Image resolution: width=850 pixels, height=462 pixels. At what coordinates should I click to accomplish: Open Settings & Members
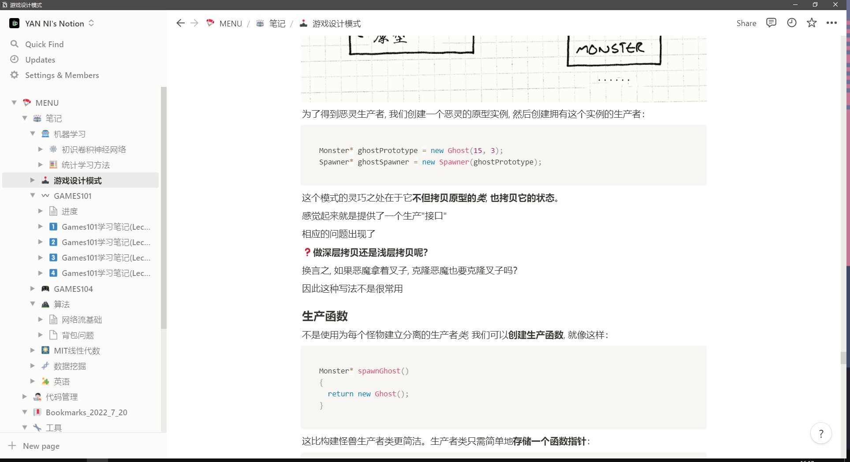(x=62, y=75)
